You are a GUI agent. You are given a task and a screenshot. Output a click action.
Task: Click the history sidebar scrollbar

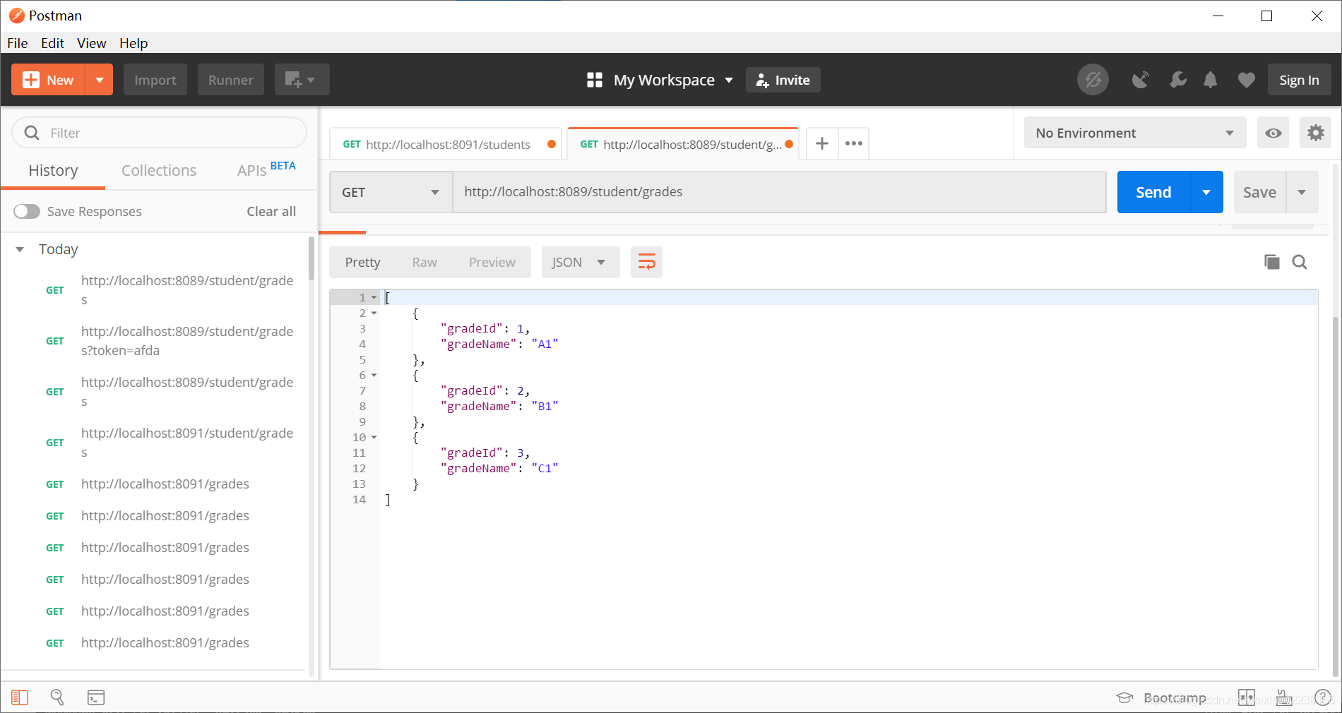(x=311, y=258)
